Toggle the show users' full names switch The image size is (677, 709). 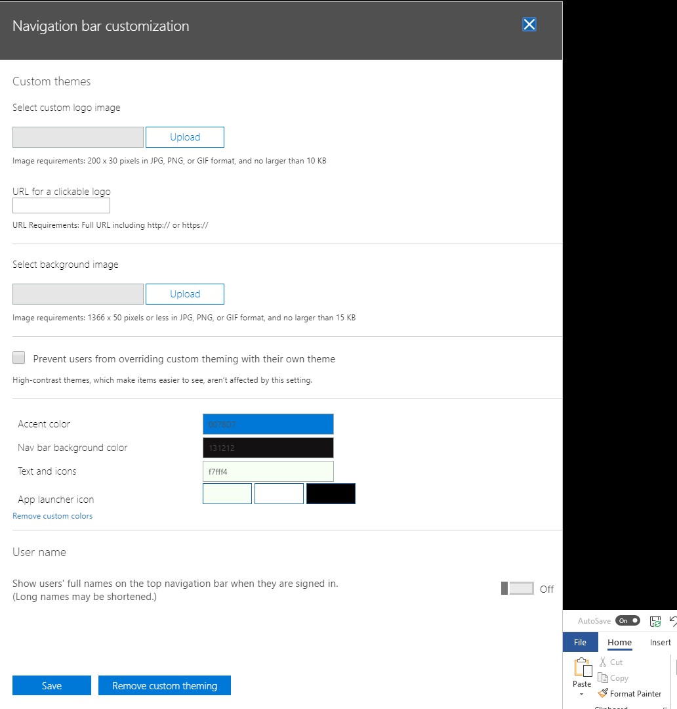pyautogui.click(x=518, y=589)
